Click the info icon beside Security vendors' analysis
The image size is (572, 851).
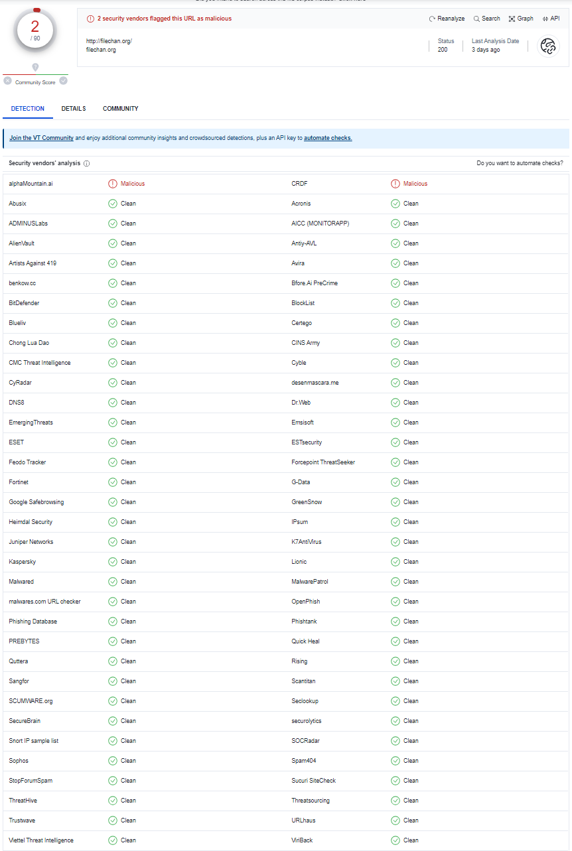tap(87, 163)
